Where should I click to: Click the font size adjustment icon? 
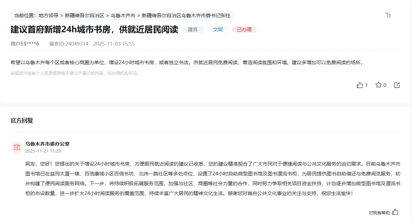click(x=388, y=15)
